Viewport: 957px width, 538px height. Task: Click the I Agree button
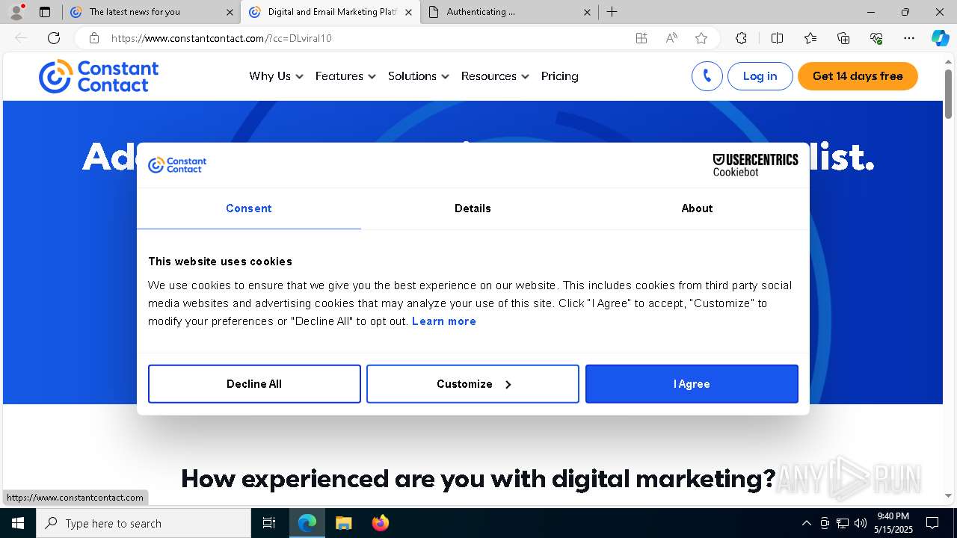(x=692, y=384)
